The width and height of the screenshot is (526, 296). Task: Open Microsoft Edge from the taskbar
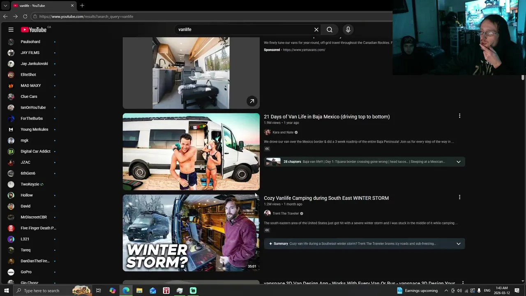(x=126, y=291)
